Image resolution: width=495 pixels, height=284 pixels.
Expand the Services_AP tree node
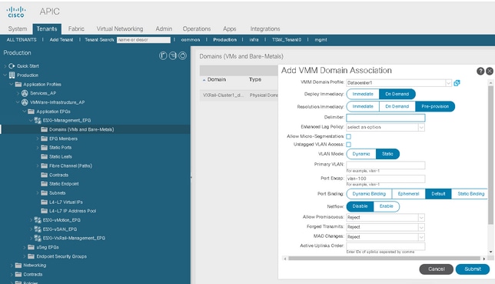(x=18, y=93)
